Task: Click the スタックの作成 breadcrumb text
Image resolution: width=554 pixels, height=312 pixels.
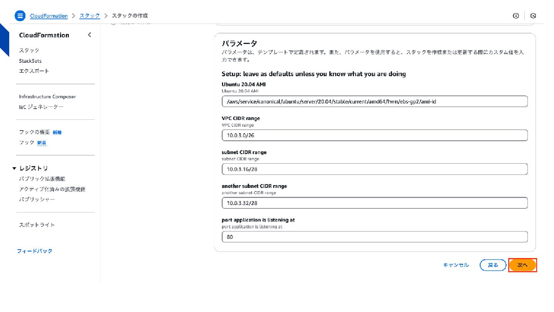Action: tap(130, 16)
